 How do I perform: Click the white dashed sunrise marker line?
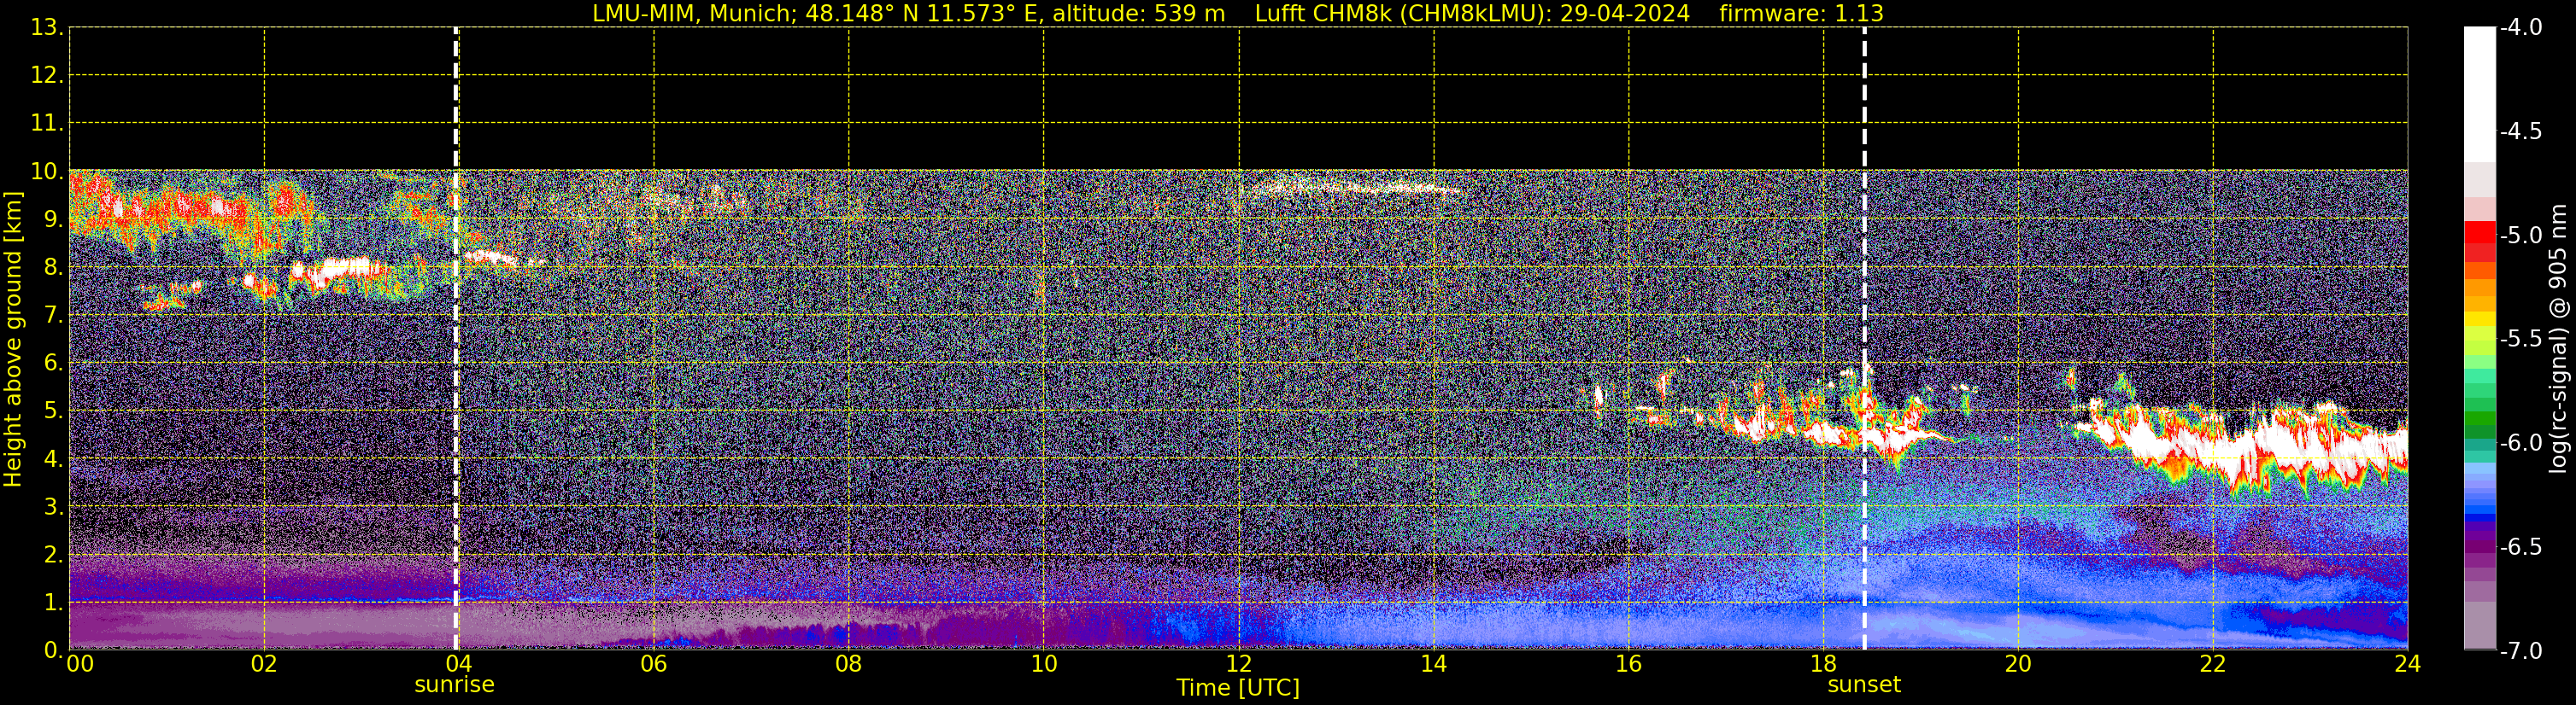point(456,339)
